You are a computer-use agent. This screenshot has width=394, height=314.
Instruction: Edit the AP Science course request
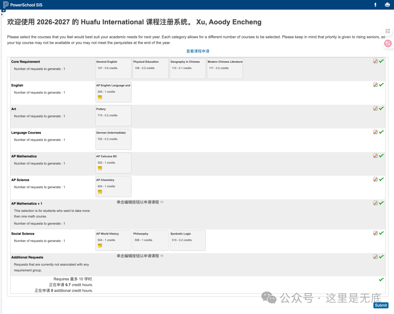pyautogui.click(x=375, y=179)
